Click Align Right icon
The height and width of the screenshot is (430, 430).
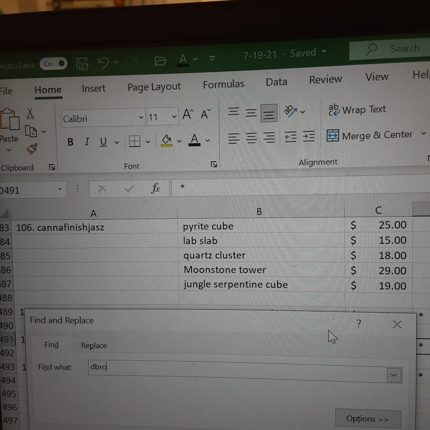coord(269,138)
